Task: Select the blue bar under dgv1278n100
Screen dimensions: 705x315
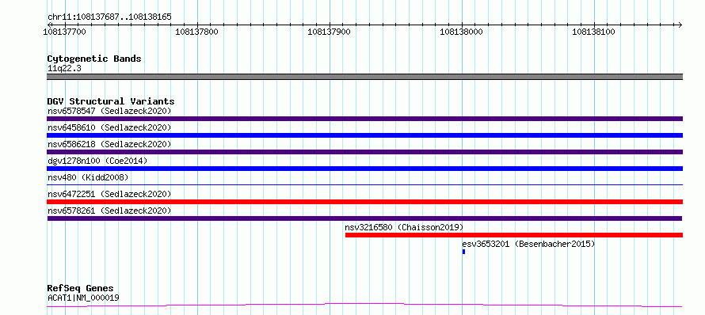Action: pyautogui.click(x=364, y=169)
